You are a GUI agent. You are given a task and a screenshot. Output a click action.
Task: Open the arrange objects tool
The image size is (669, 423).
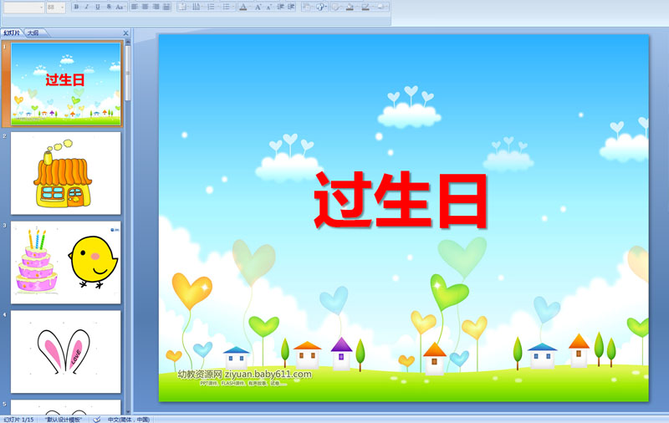point(307,7)
